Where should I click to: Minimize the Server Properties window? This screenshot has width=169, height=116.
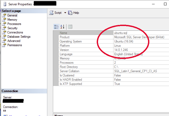coord(153,4)
